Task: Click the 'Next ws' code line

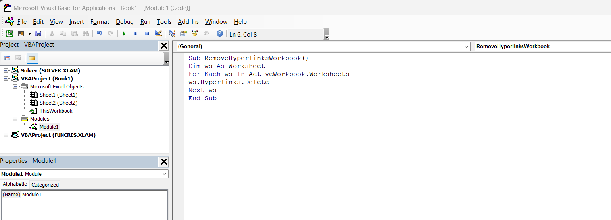Action: 202,90
